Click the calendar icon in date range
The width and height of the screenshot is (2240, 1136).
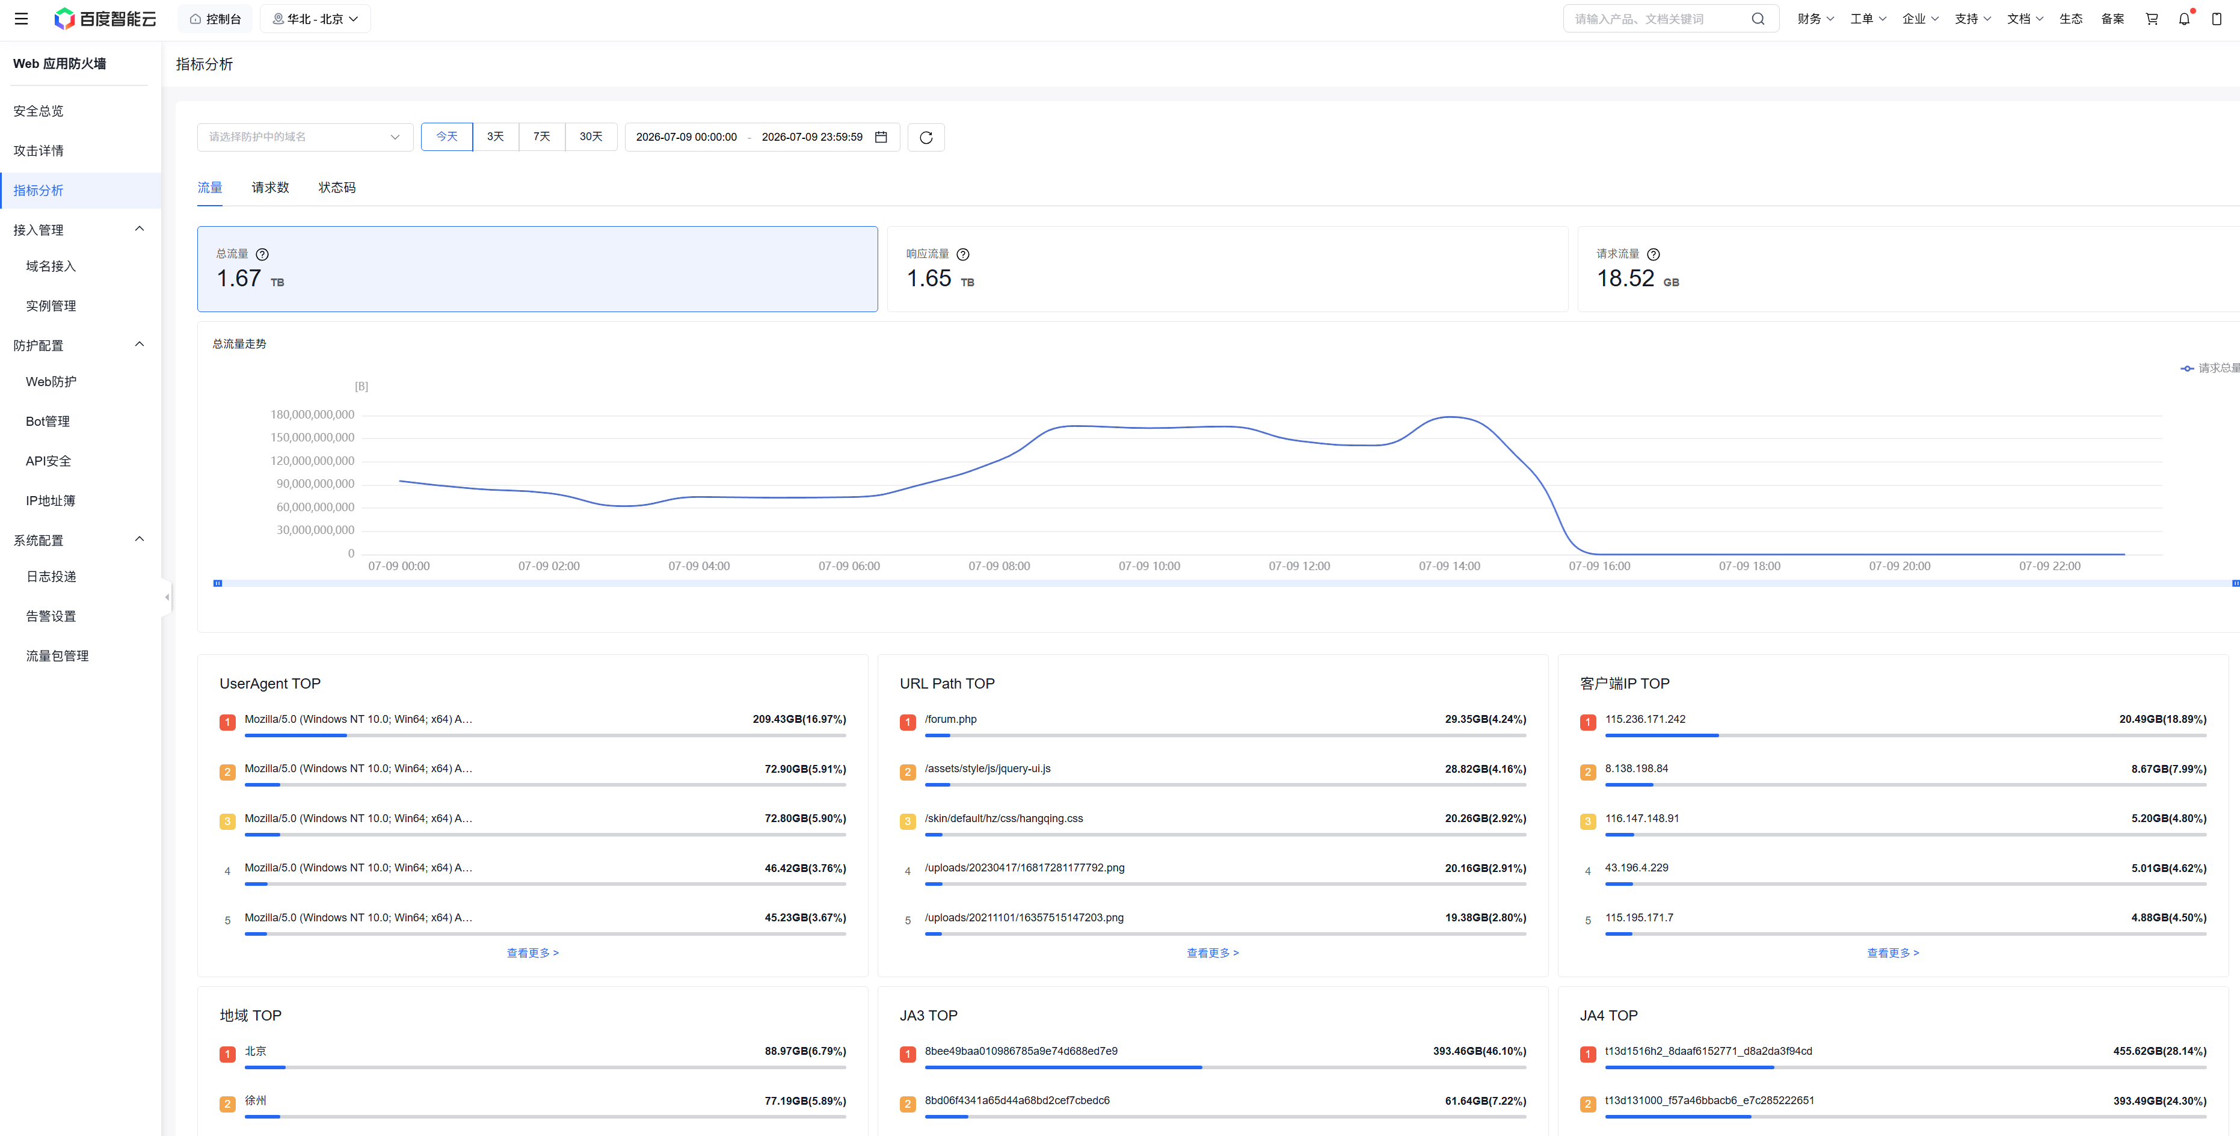click(881, 137)
